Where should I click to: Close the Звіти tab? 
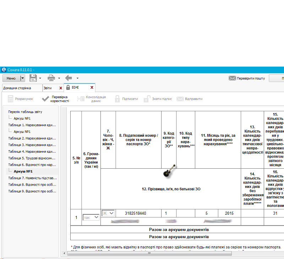61,88
